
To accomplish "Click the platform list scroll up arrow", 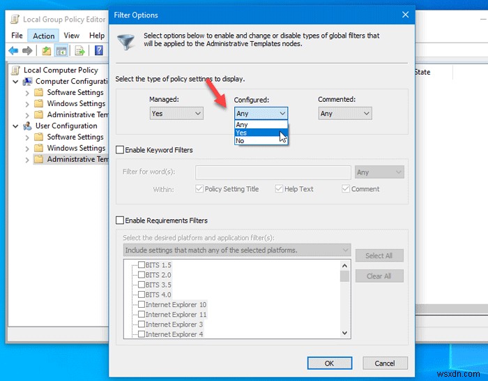I will tap(344, 266).
